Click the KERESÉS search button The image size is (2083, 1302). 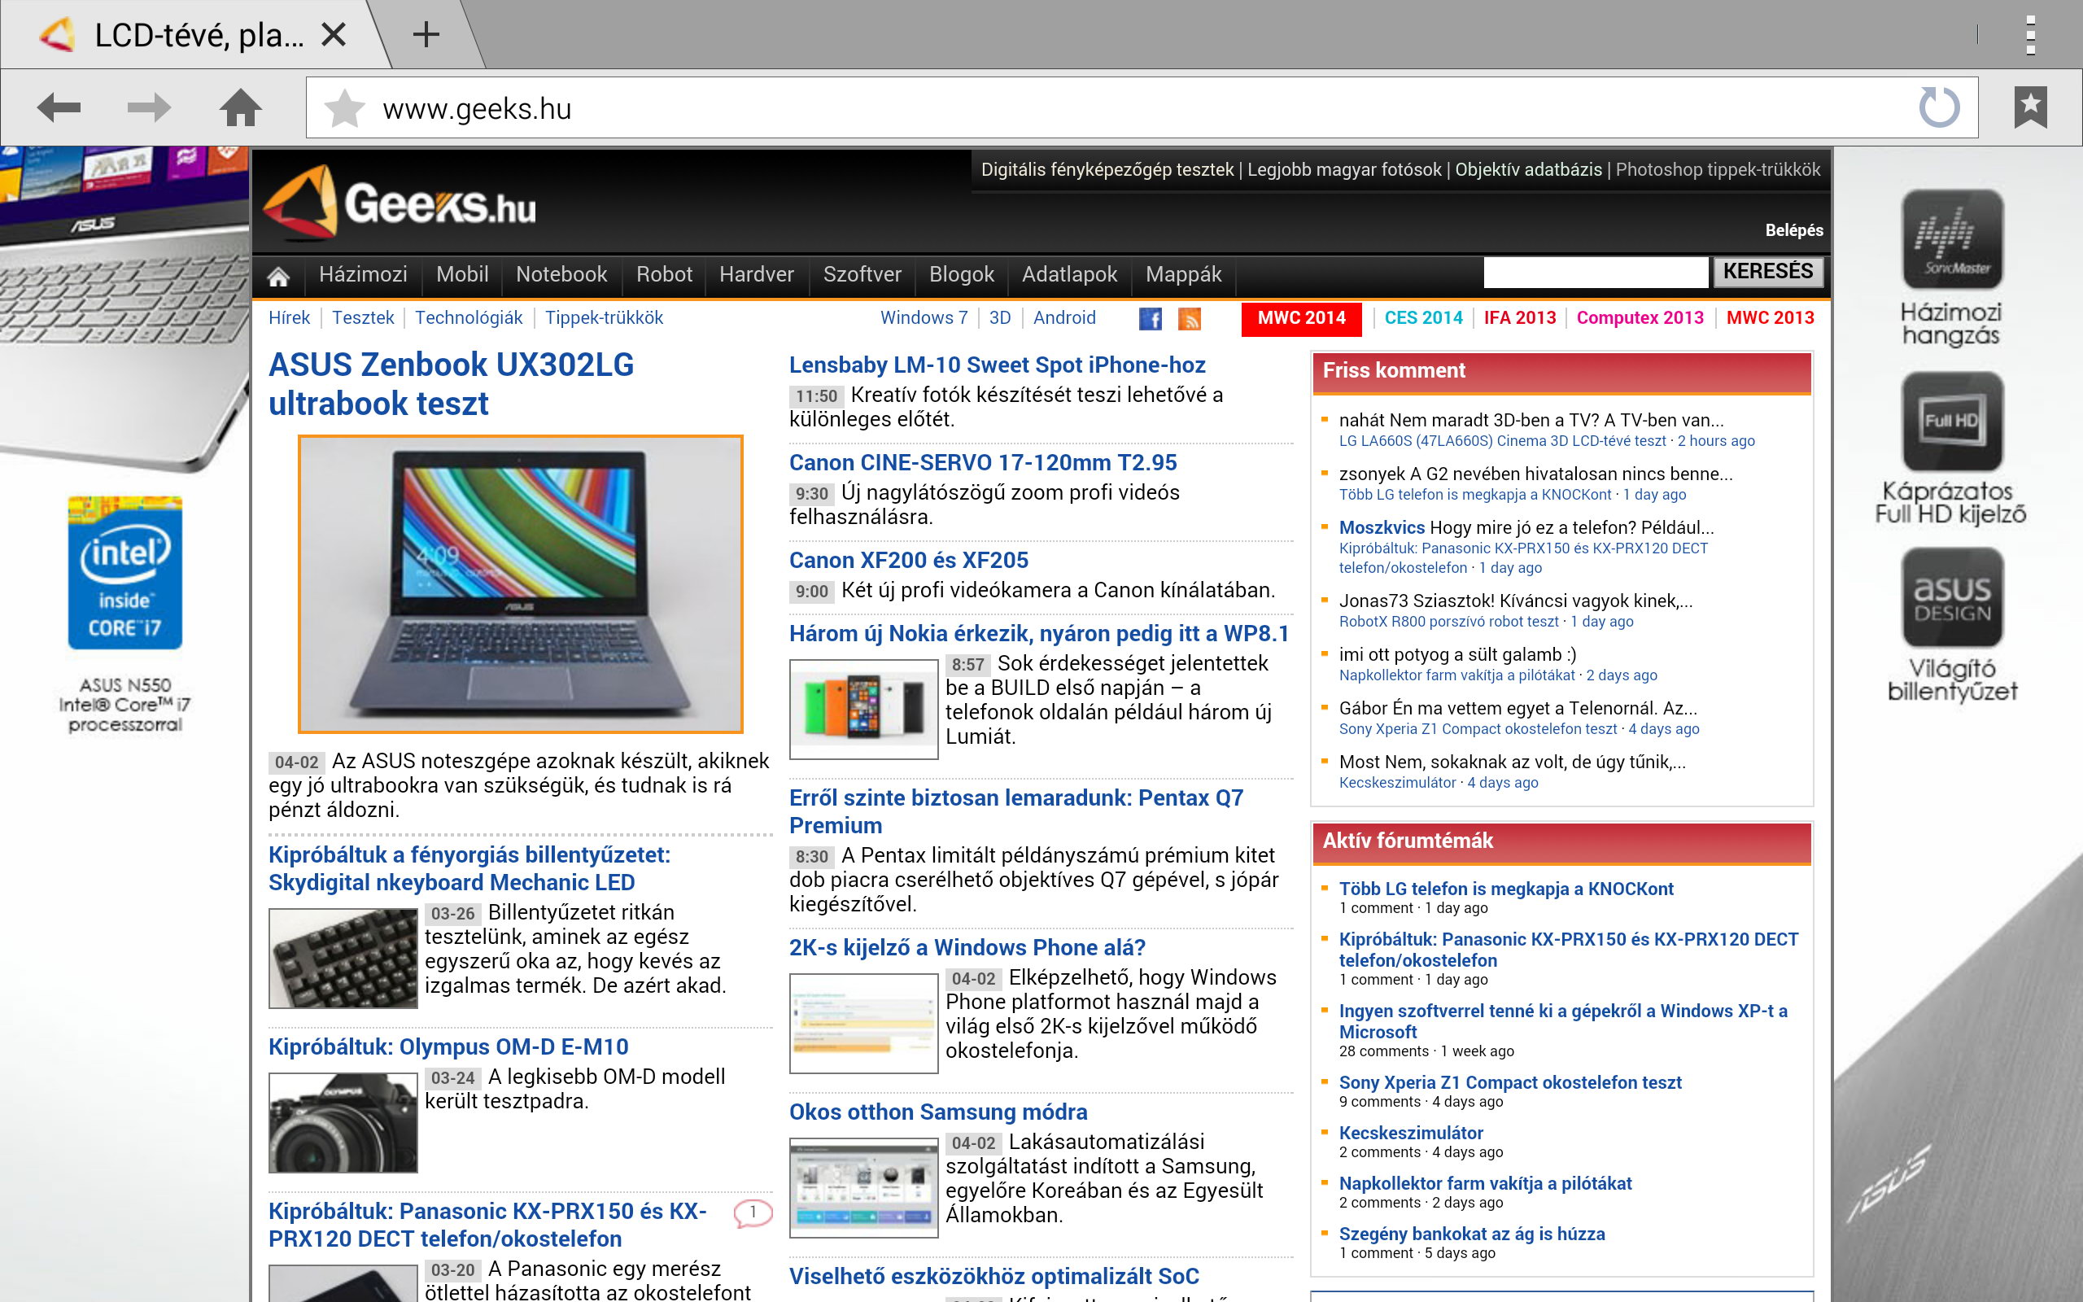coord(1768,272)
